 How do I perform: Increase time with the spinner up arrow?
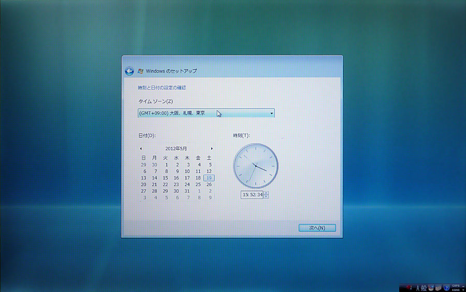(x=266, y=193)
